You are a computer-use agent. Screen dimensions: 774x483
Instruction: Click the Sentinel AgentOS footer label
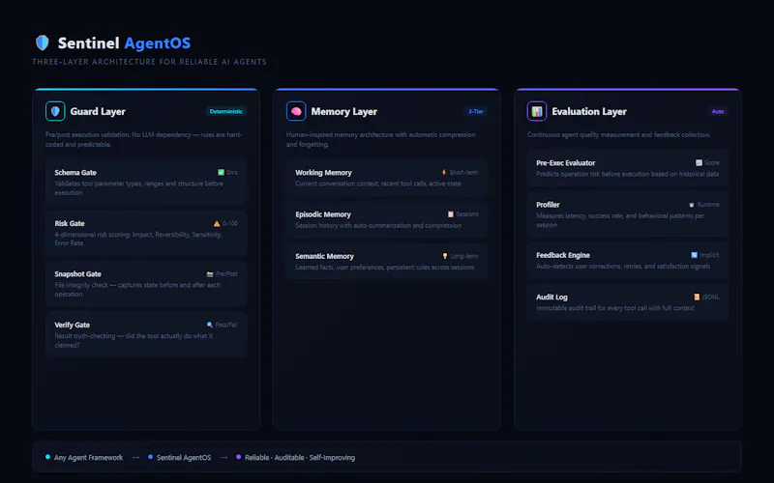click(x=184, y=457)
